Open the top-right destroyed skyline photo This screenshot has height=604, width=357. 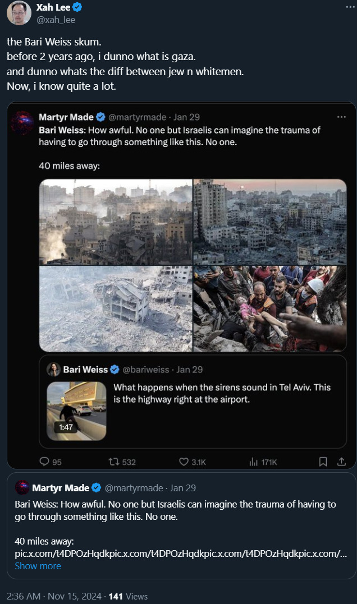click(270, 222)
